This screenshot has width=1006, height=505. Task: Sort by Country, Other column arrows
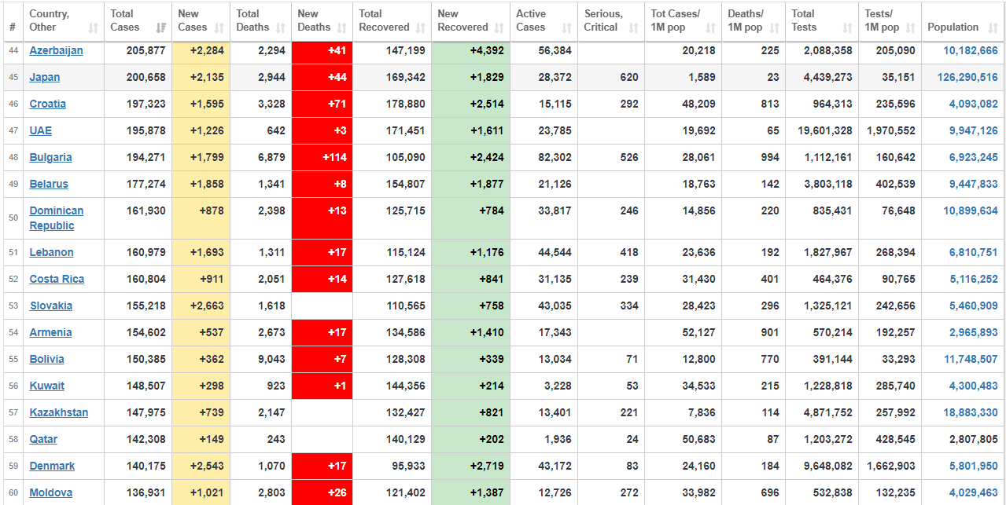coord(94,27)
